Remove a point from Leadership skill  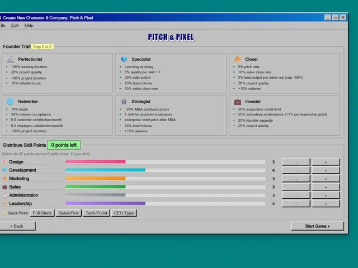296,204
